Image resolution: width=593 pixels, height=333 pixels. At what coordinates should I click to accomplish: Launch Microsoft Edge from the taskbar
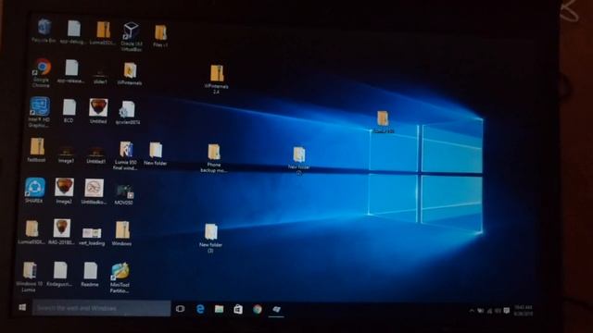point(200,309)
